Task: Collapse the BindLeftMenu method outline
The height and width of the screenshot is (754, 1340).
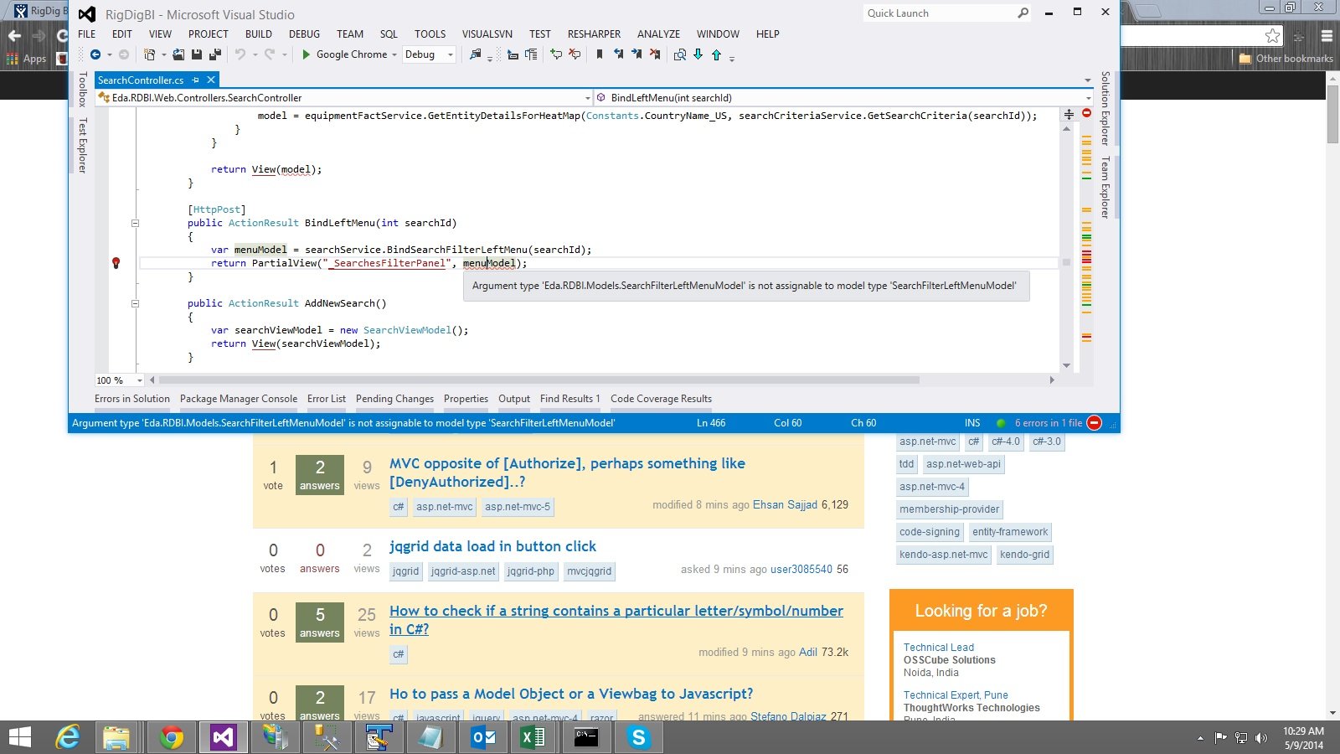Action: pyautogui.click(x=135, y=223)
